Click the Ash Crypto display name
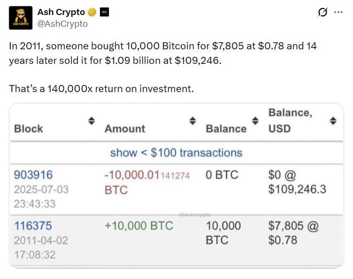The image size is (353, 279). click(x=61, y=13)
